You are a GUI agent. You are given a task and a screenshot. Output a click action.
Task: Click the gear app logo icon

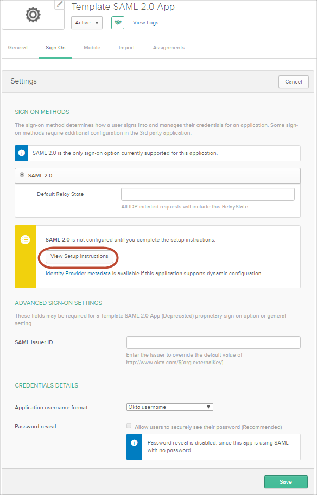tap(33, 15)
